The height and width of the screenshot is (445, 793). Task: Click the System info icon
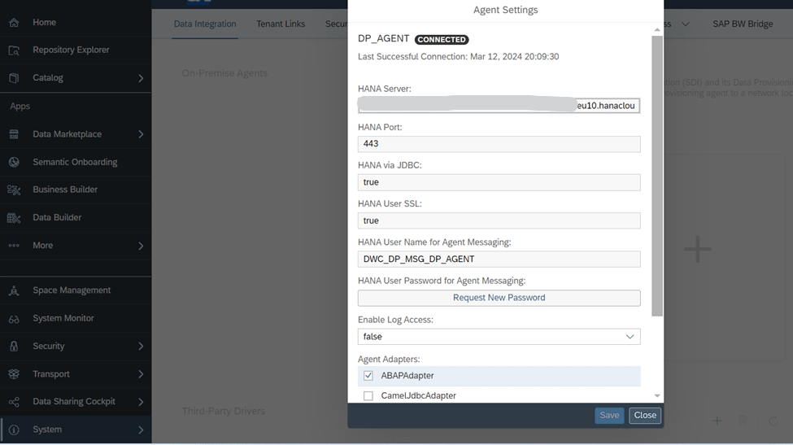(14, 430)
